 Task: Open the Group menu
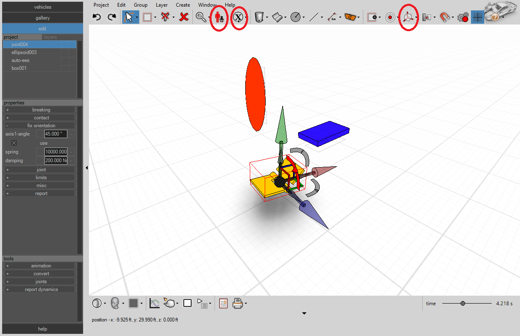click(140, 5)
